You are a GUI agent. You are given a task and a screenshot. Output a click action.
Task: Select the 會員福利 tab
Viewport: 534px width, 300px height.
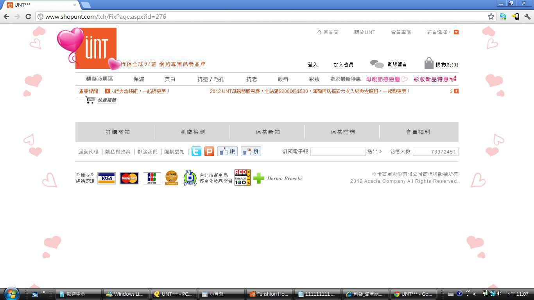point(418,132)
